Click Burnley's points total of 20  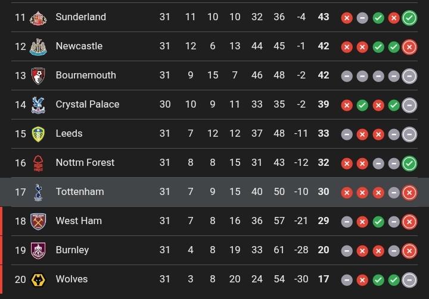point(324,250)
